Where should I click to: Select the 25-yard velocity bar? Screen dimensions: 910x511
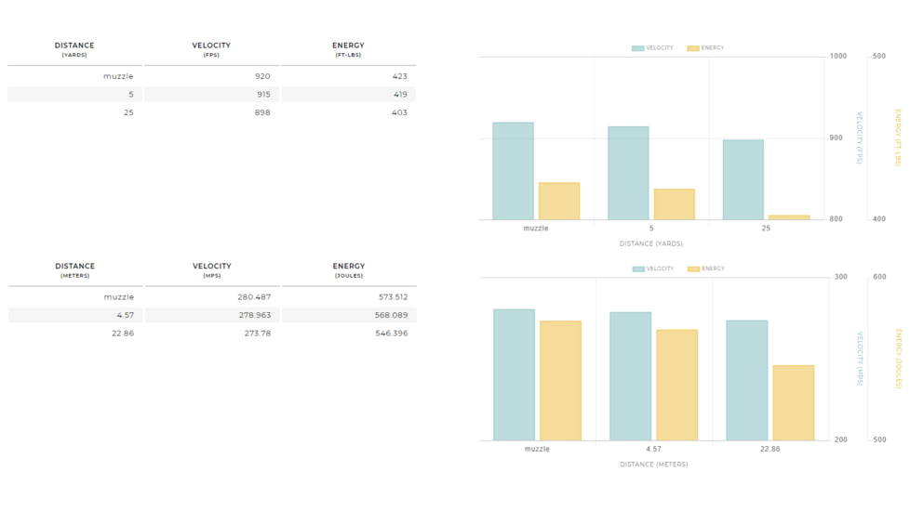(x=743, y=180)
